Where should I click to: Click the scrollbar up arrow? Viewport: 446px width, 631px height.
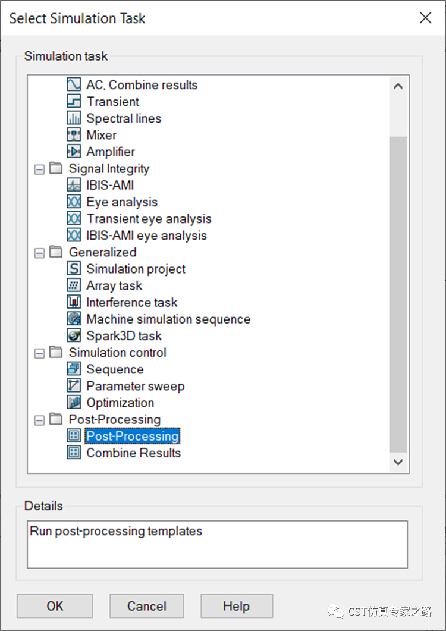pos(398,86)
